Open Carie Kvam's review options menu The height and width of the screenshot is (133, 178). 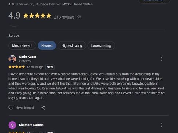coord(162,59)
